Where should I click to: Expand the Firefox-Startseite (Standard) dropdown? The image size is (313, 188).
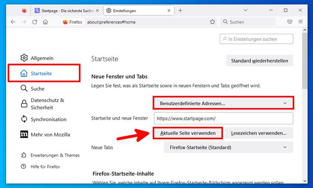point(228,148)
